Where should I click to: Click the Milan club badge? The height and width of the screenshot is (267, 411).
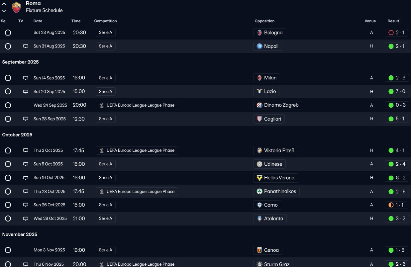coord(259,78)
